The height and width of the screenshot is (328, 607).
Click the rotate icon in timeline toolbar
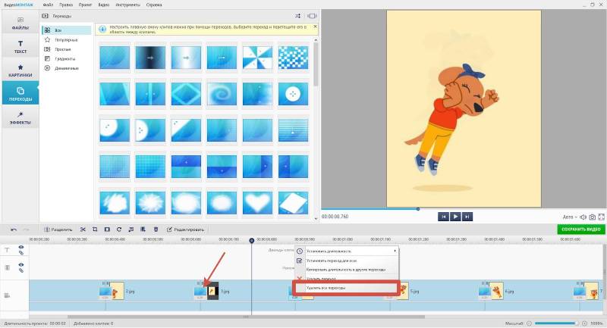[x=119, y=230]
